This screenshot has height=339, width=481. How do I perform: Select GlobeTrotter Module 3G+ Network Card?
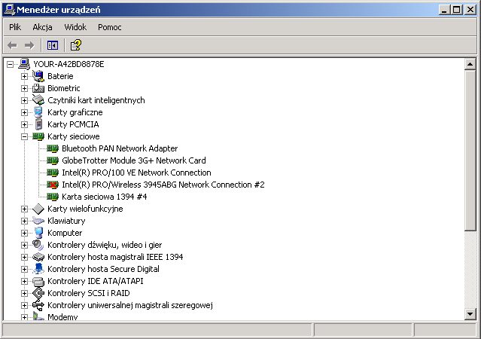pos(134,160)
